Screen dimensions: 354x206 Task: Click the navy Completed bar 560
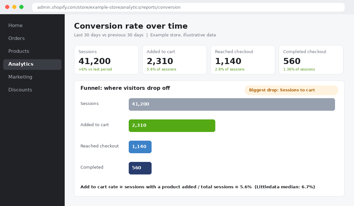140,168
